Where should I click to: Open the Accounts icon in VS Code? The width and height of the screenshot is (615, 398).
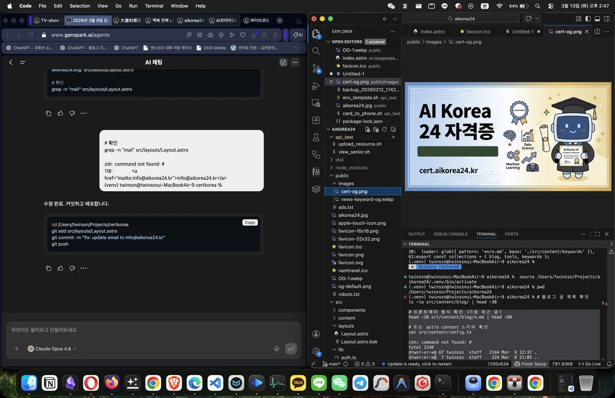click(316, 334)
